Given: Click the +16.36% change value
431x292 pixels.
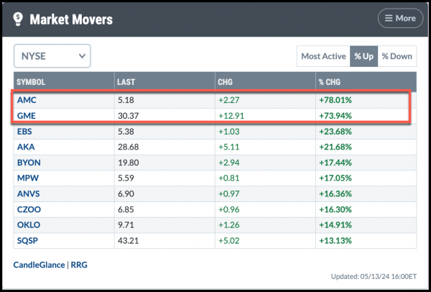Looking at the screenshot, I should coord(335,193).
